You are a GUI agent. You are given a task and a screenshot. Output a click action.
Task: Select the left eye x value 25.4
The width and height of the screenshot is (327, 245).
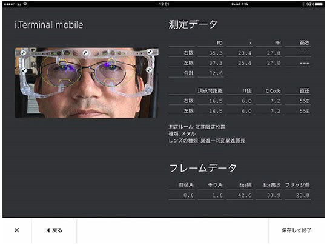(x=245, y=63)
